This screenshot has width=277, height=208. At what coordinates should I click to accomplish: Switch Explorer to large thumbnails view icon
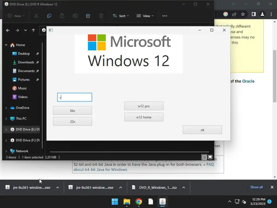(210, 157)
